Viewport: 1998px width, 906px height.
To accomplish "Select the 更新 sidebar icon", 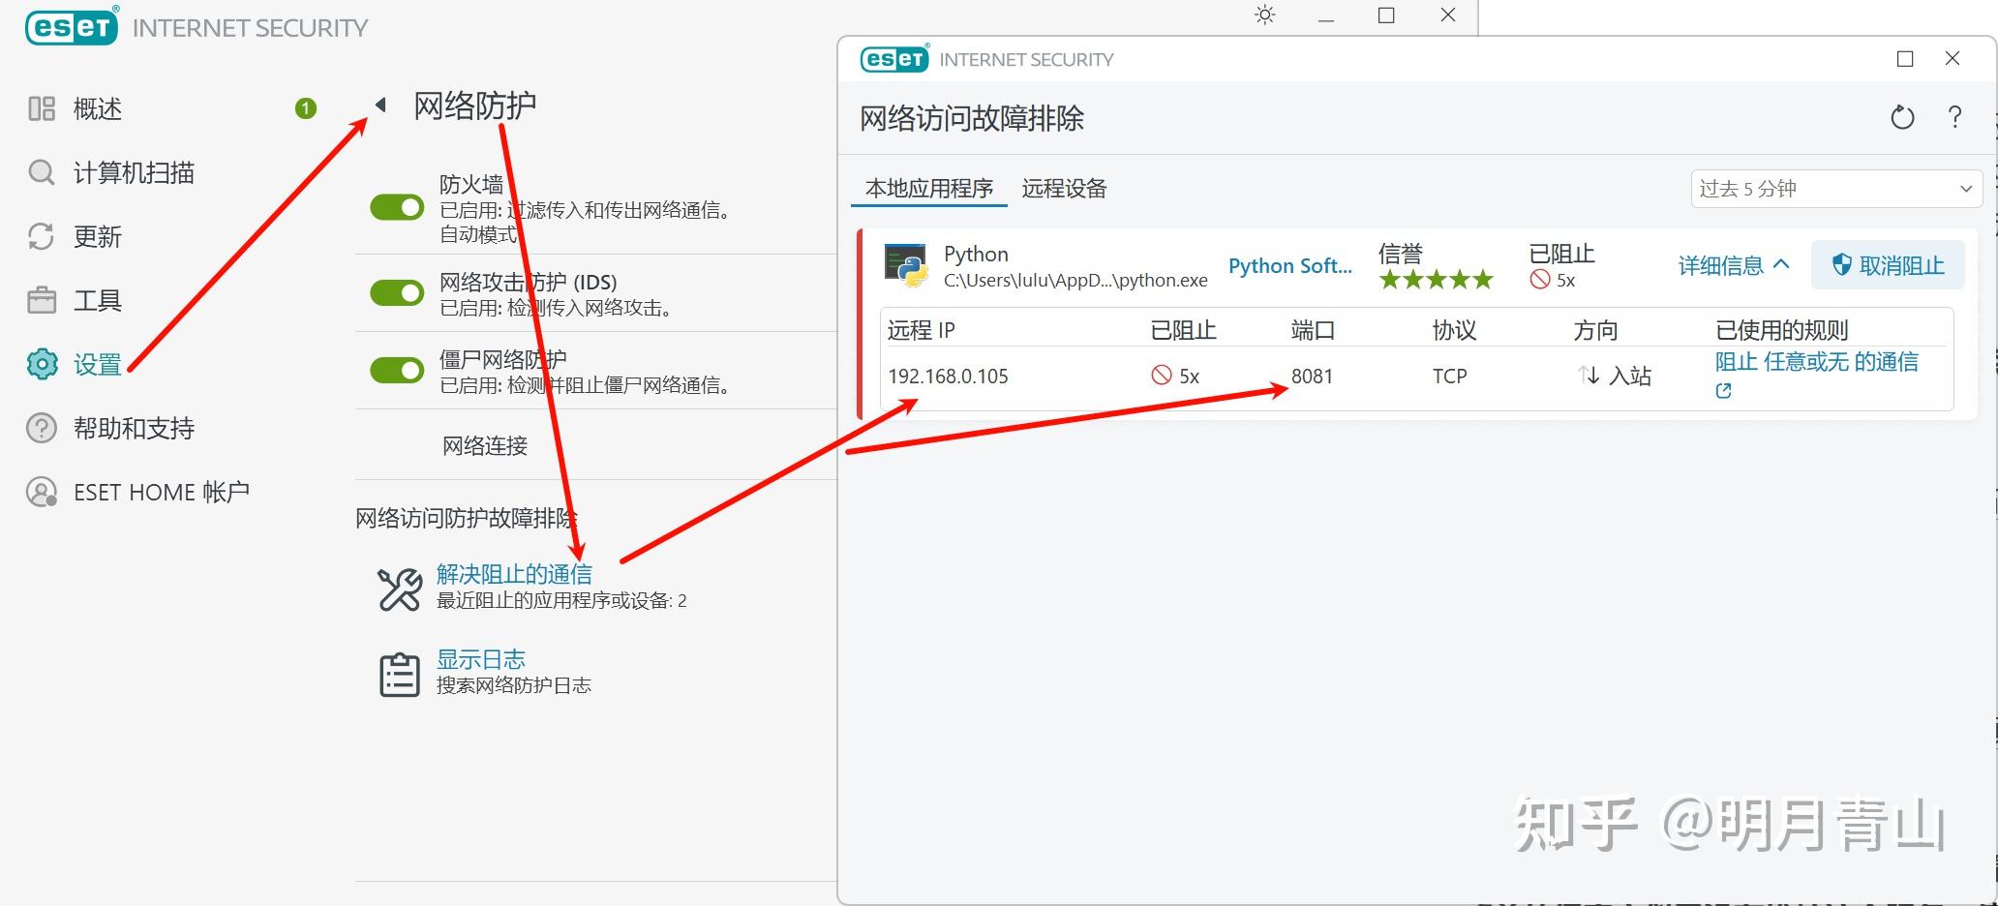I will pyautogui.click(x=97, y=236).
